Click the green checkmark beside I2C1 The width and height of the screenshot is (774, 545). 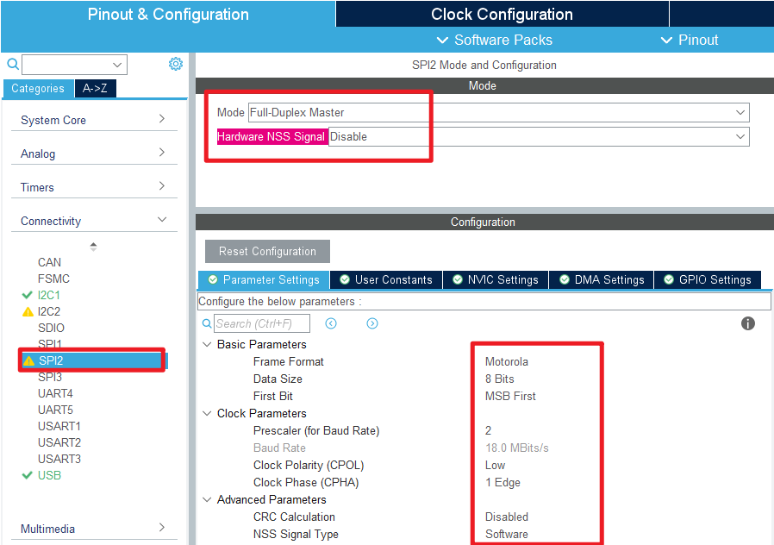pyautogui.click(x=28, y=295)
